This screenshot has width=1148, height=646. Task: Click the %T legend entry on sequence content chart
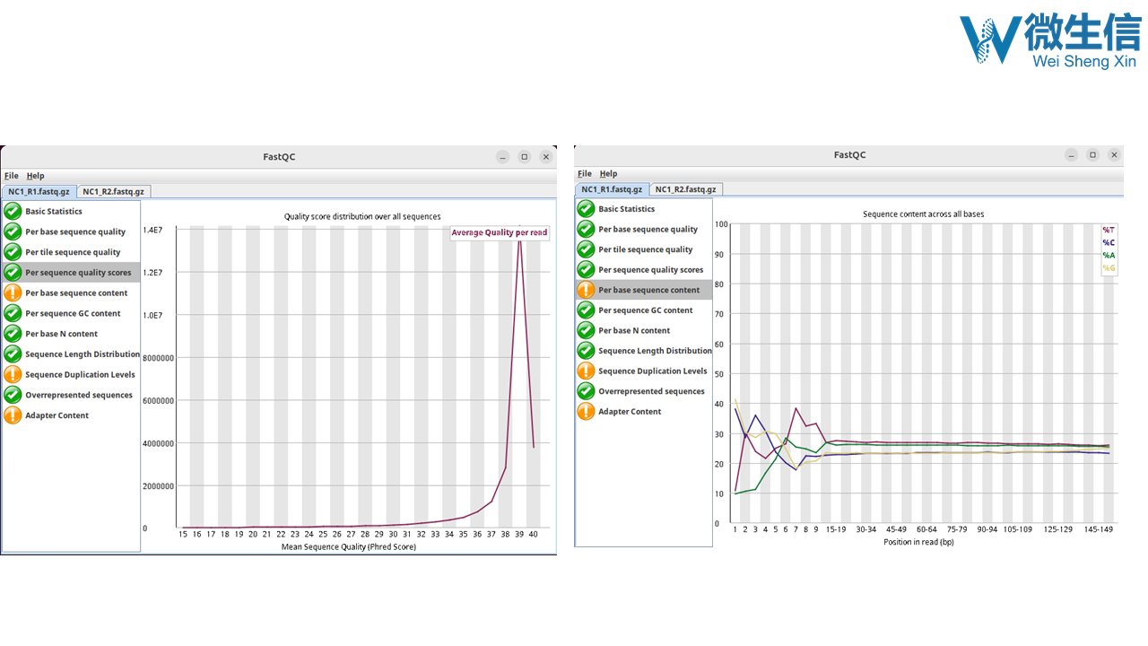pyautogui.click(x=1109, y=230)
